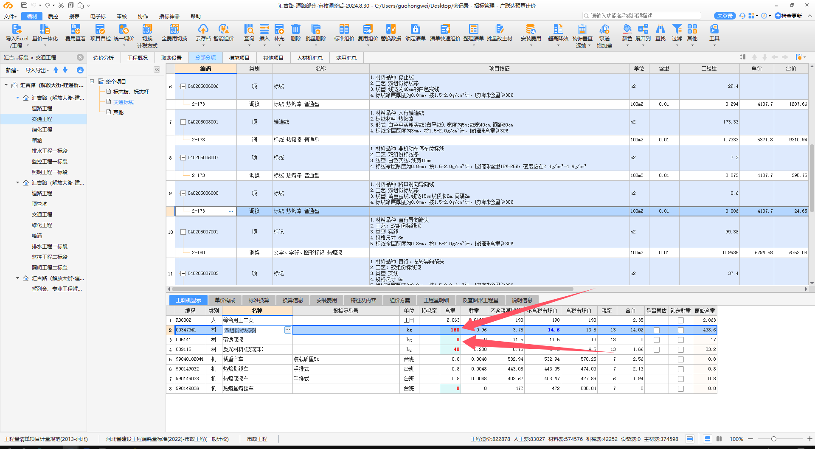Viewport: 815px width, 449px height.
Task: Toggle 锁定数量 checkbox for 载重汽车 row
Action: (681, 359)
